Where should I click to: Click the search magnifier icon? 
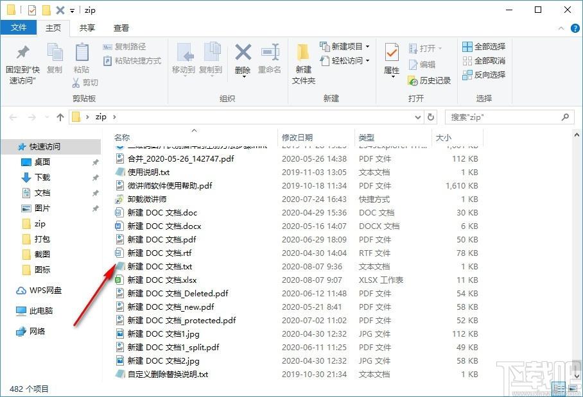tap(565, 117)
